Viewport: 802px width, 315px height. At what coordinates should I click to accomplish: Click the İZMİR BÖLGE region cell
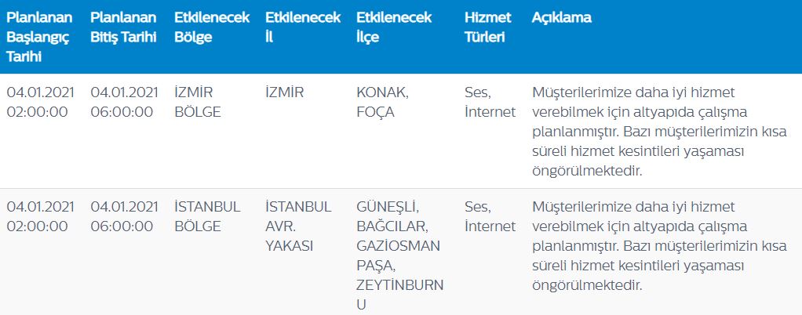[x=198, y=102]
